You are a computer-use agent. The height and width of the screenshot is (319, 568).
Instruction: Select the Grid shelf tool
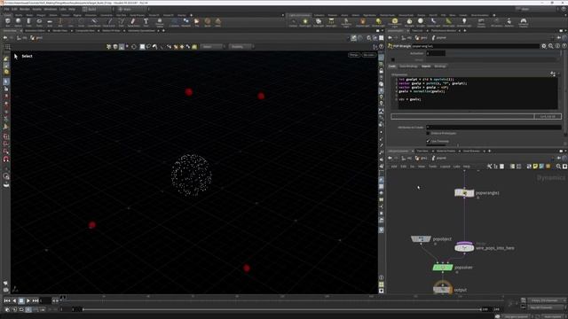pyautogui.click(x=50, y=22)
